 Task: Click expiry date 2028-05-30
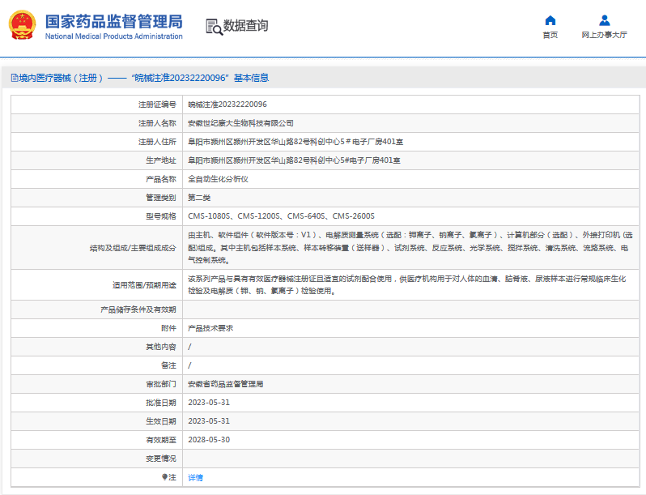coord(209,440)
